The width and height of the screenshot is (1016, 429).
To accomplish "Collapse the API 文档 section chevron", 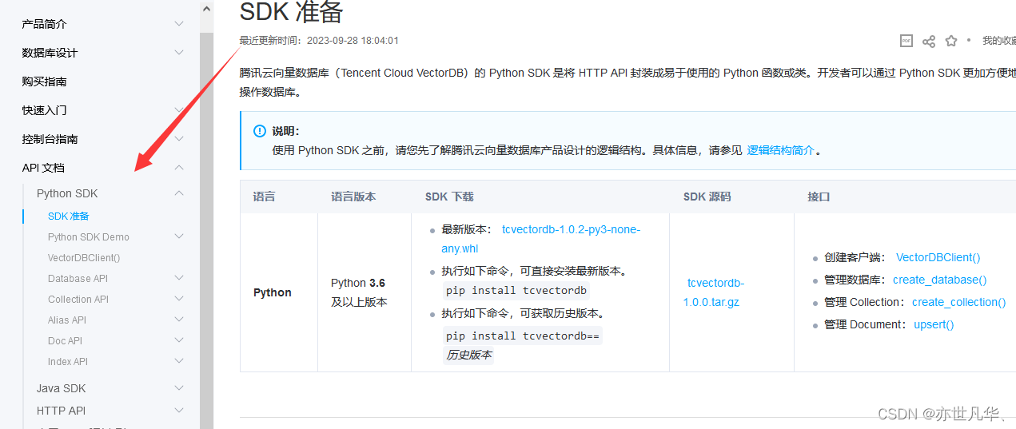I will pyautogui.click(x=179, y=168).
